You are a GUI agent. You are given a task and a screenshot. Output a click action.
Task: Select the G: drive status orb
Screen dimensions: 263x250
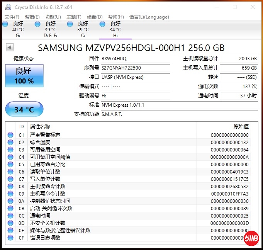click(x=5, y=24)
